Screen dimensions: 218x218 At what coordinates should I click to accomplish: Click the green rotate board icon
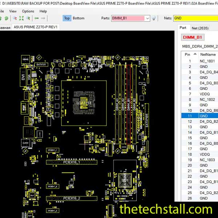click(6, 18)
